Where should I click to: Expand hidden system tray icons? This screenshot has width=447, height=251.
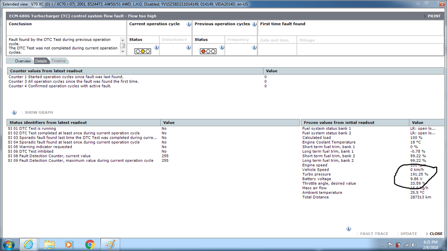pos(383,245)
